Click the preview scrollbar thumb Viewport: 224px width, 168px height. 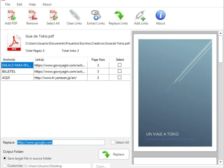(x=221, y=49)
